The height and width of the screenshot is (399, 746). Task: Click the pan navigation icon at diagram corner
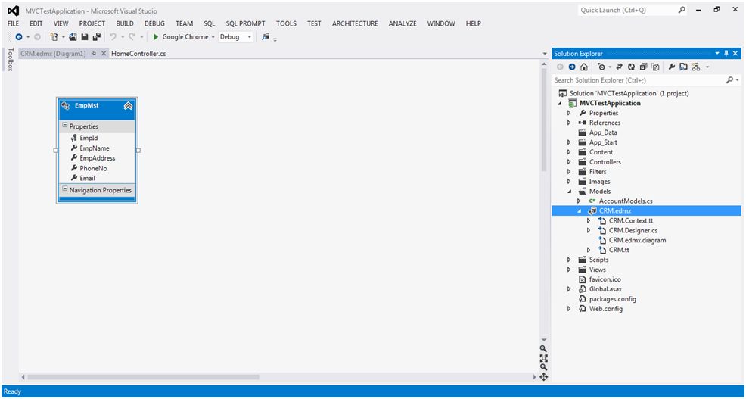pyautogui.click(x=543, y=376)
